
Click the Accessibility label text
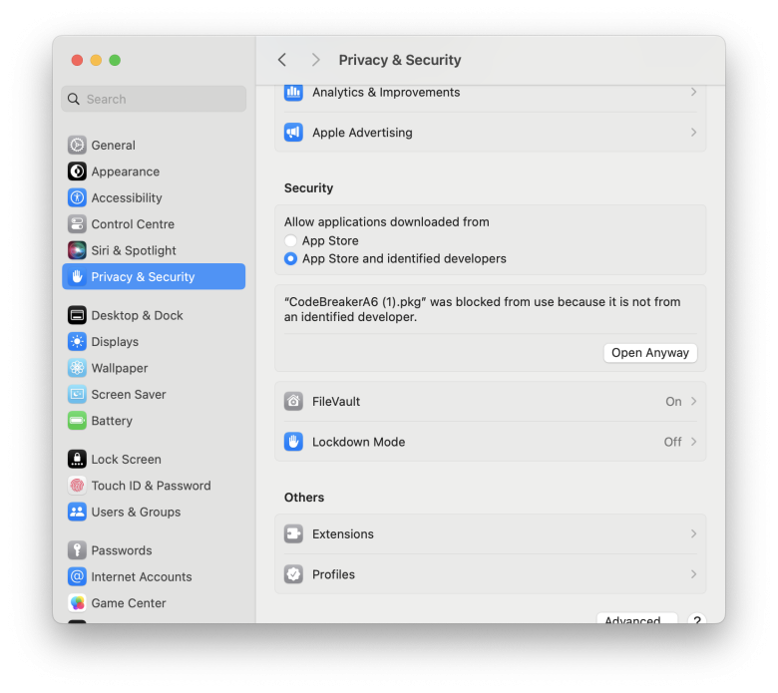[127, 197]
